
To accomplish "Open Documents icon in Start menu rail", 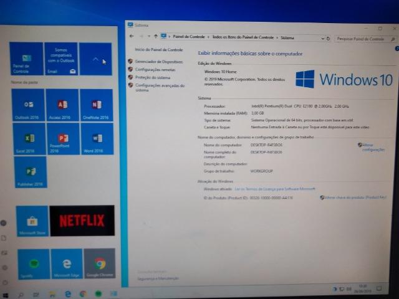I will [x=4, y=238].
